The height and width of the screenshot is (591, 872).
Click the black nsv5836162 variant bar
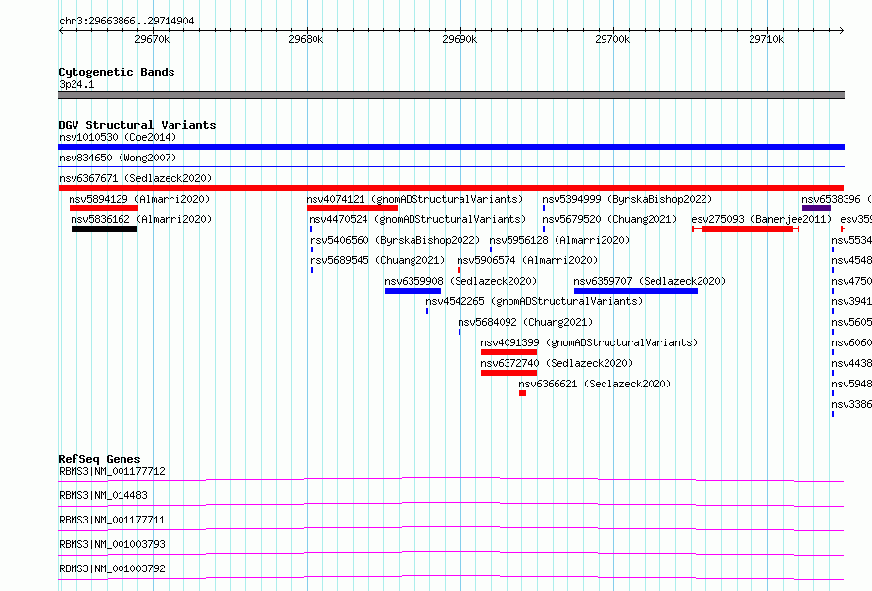(104, 229)
